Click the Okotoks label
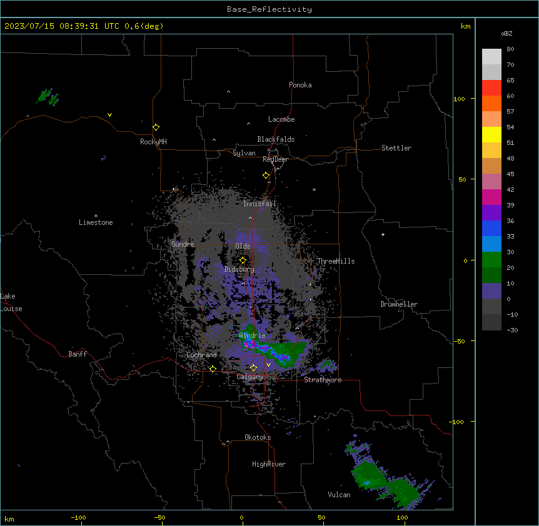Image resolution: width=539 pixels, height=526 pixels. coord(258,437)
